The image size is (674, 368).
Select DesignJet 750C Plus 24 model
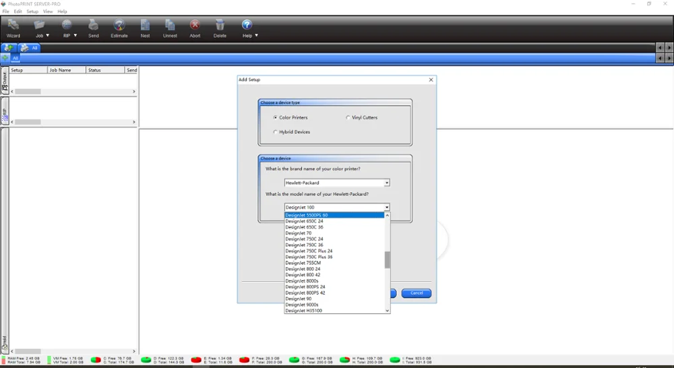pos(334,251)
